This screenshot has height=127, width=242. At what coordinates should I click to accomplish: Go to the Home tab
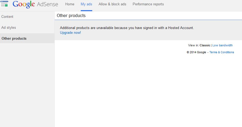coord(70,4)
